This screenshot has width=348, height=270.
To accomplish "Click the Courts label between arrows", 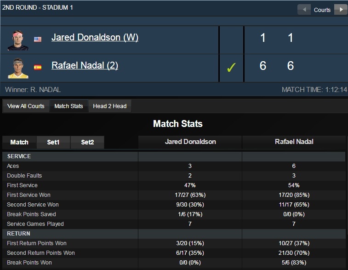I will click(x=322, y=10).
